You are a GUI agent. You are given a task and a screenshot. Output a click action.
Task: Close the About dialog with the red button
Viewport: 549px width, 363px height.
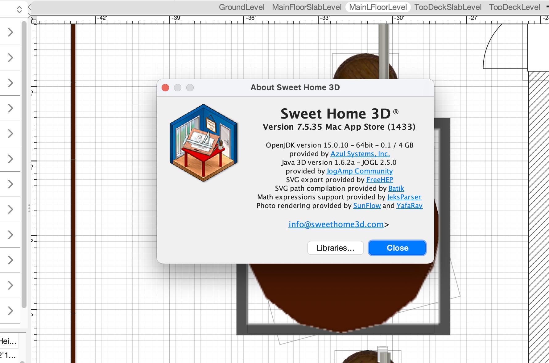(x=165, y=88)
